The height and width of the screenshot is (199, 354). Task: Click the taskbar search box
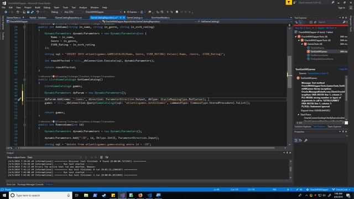click(40, 195)
